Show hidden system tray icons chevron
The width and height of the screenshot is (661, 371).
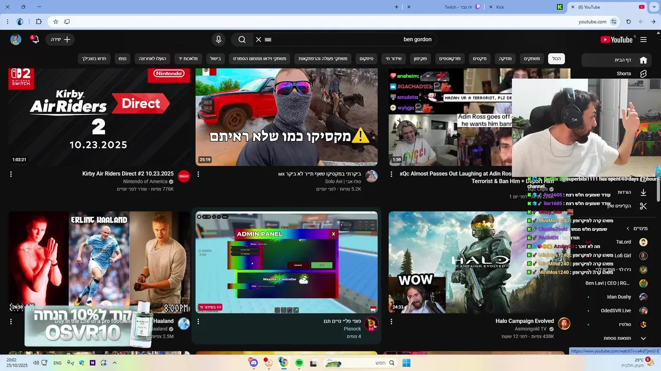115,363
